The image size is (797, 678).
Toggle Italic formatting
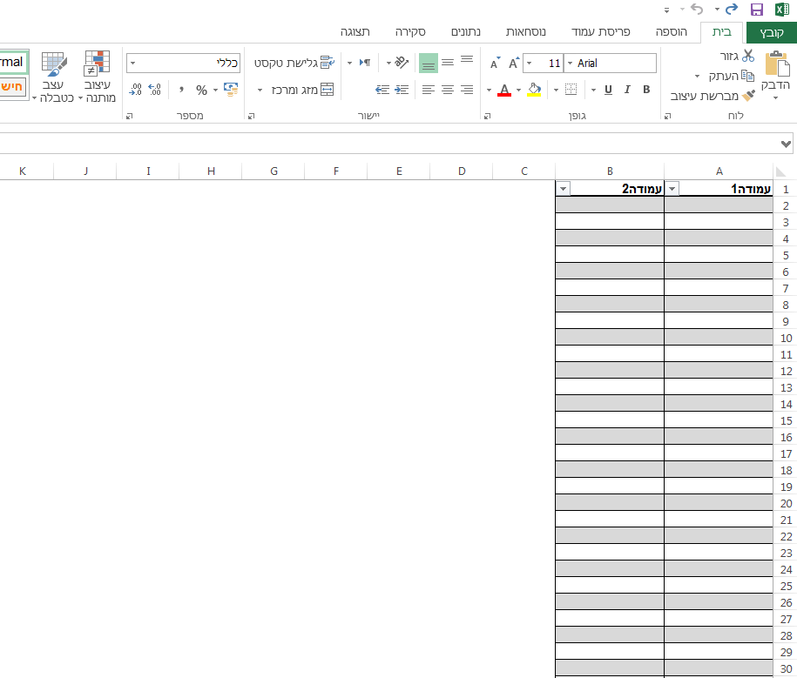tap(627, 90)
